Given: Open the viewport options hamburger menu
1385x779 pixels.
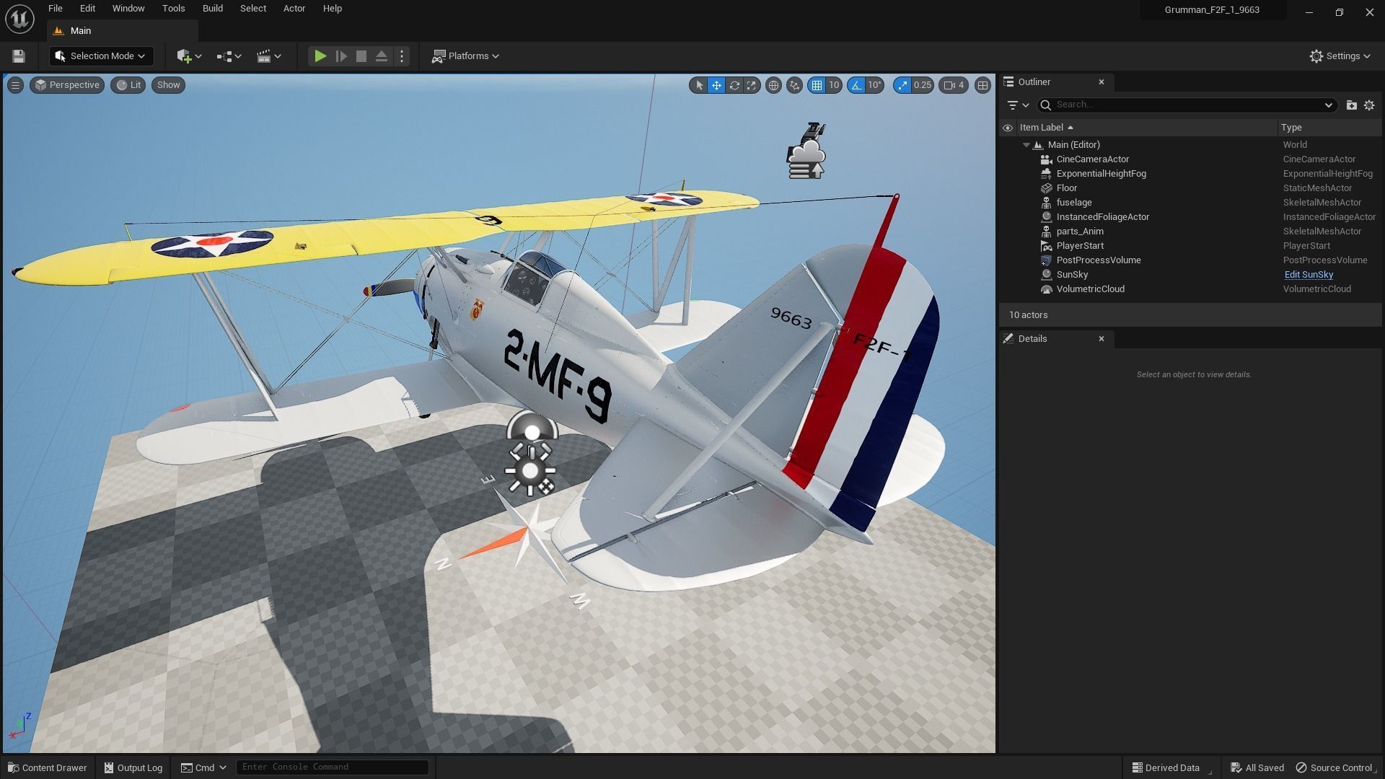Looking at the screenshot, I should (x=15, y=85).
